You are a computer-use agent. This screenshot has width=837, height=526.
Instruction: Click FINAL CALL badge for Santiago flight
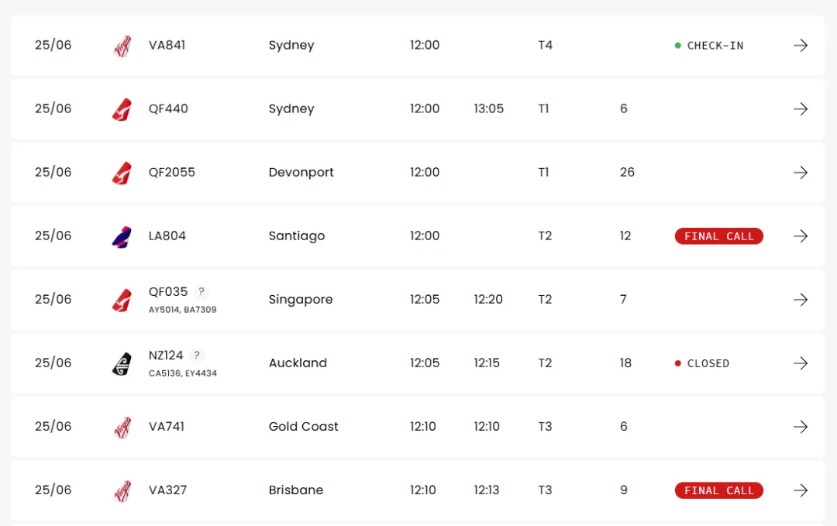(718, 235)
